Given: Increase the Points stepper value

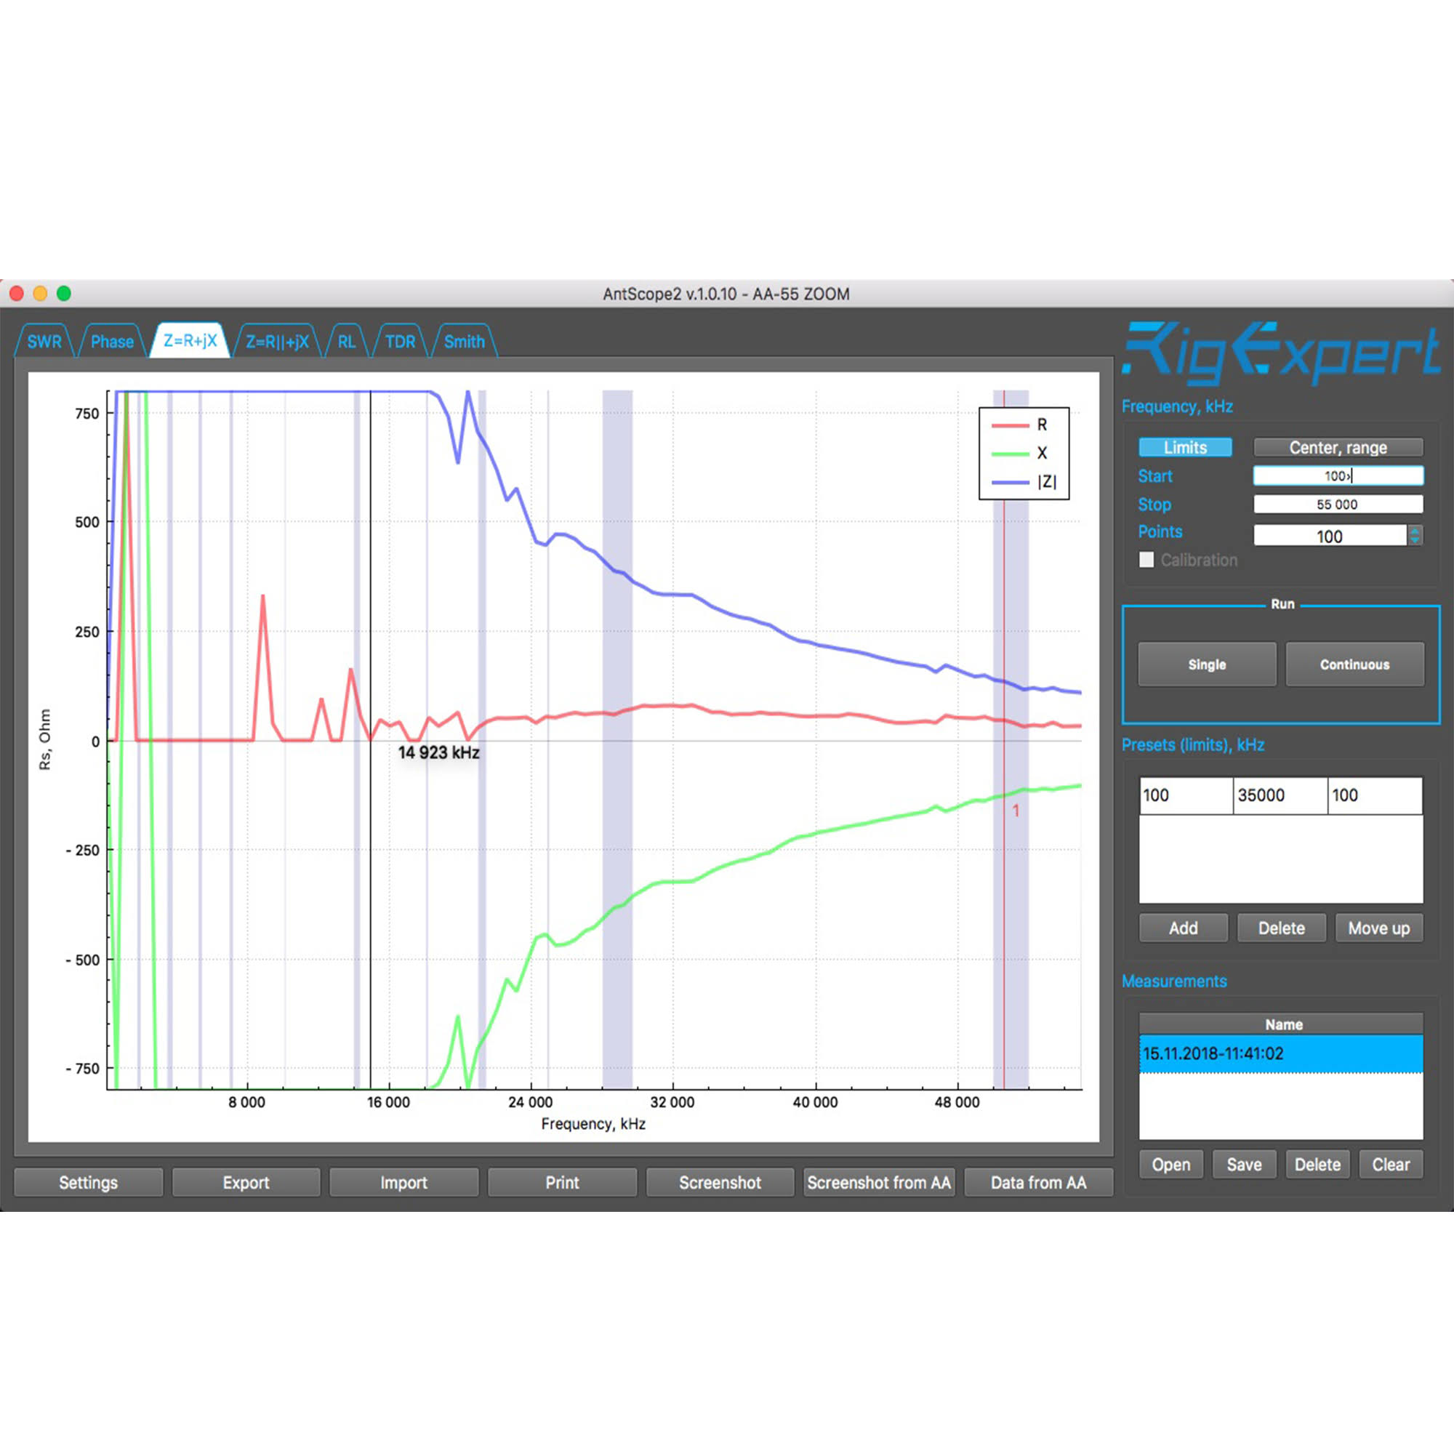Looking at the screenshot, I should pyautogui.click(x=1415, y=531).
